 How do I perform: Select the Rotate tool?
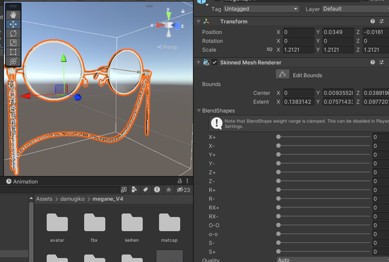pyautogui.click(x=13, y=33)
